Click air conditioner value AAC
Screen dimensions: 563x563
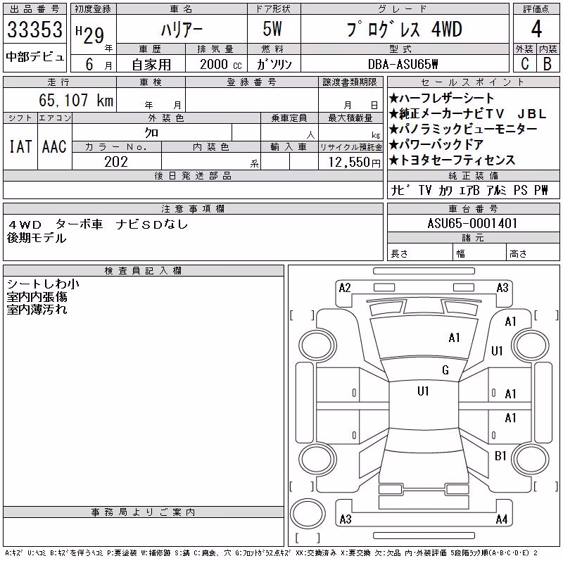(x=54, y=146)
